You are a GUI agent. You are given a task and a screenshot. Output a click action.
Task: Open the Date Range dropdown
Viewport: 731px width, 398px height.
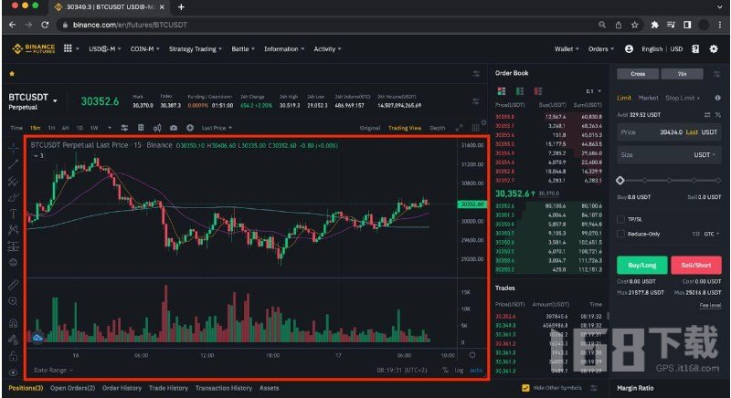tap(54, 370)
